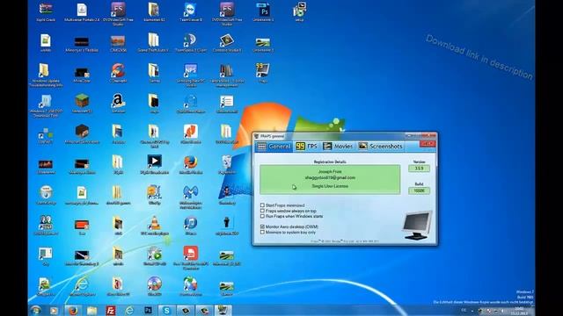
Task: Select the Malwarebytes Anti-Malware shortcut
Action: (x=190, y=197)
